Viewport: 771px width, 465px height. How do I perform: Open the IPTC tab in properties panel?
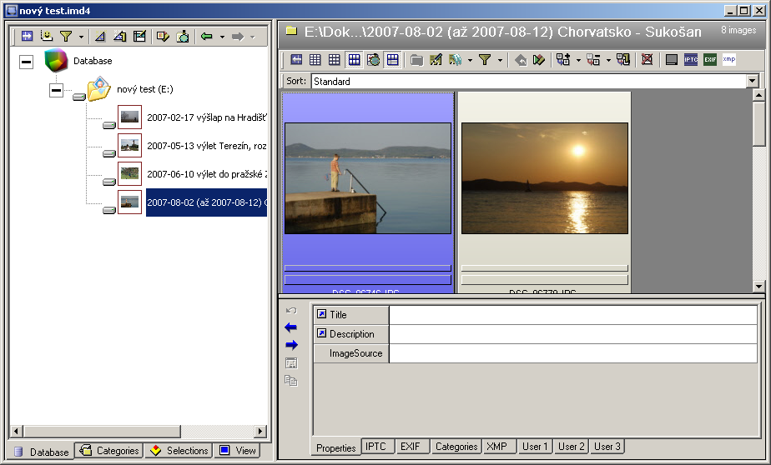[x=378, y=447]
